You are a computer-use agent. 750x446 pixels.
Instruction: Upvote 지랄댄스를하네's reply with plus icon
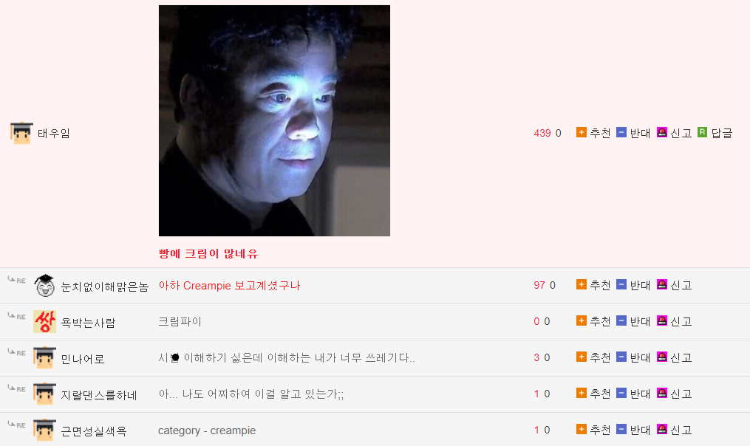tap(581, 393)
